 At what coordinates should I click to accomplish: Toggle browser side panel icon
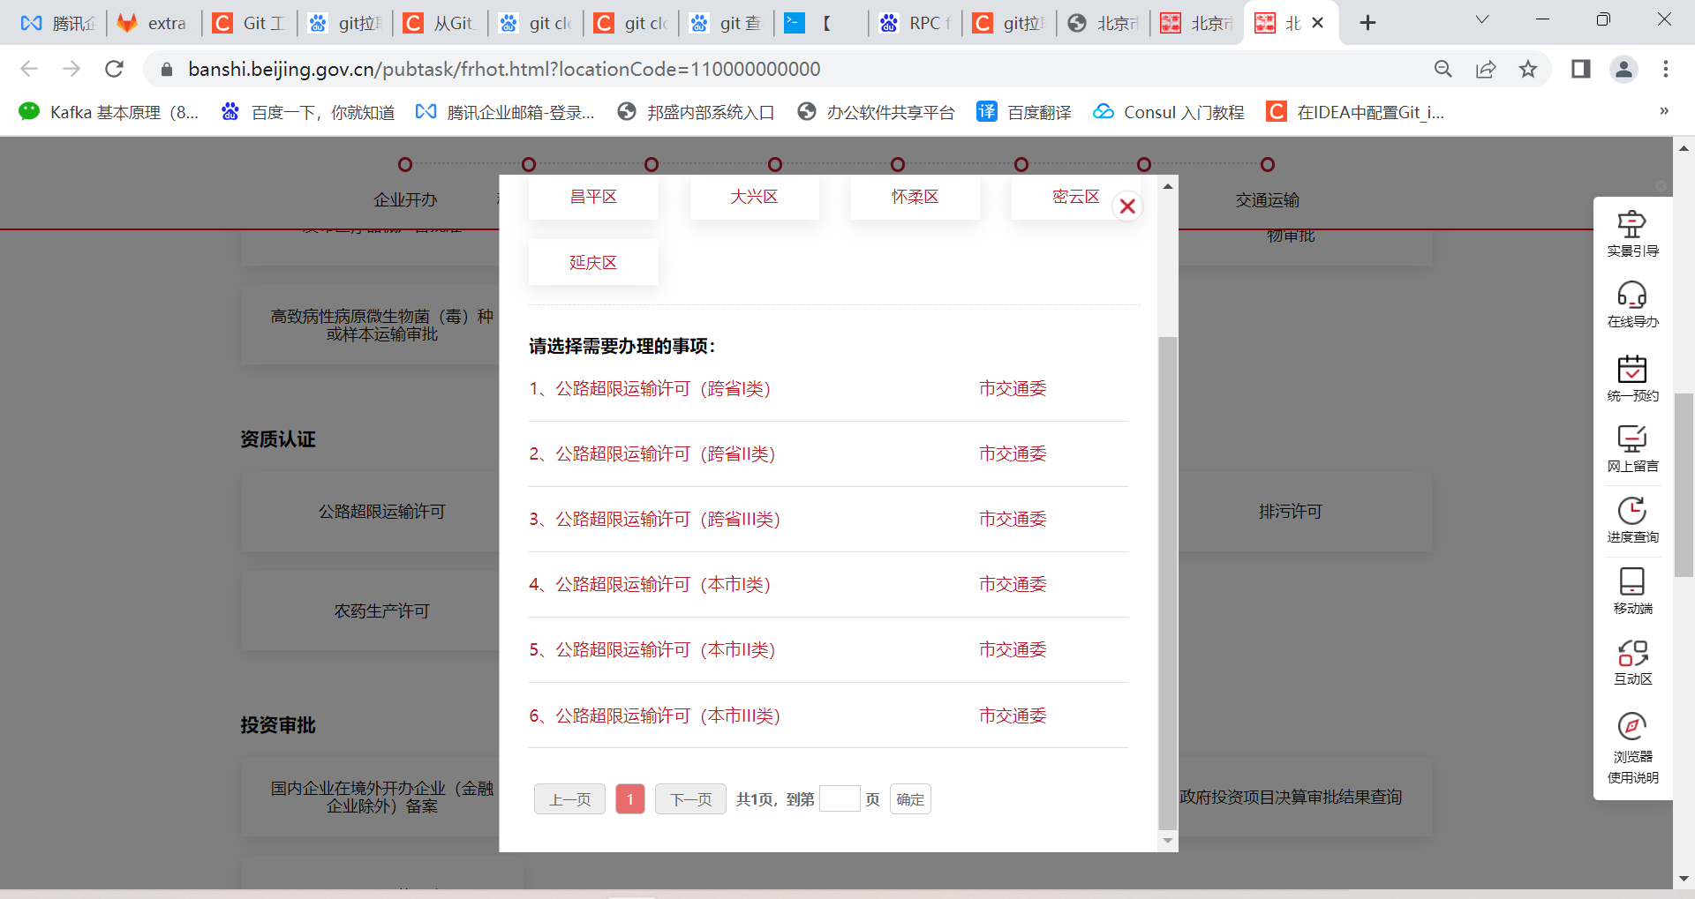click(1581, 69)
